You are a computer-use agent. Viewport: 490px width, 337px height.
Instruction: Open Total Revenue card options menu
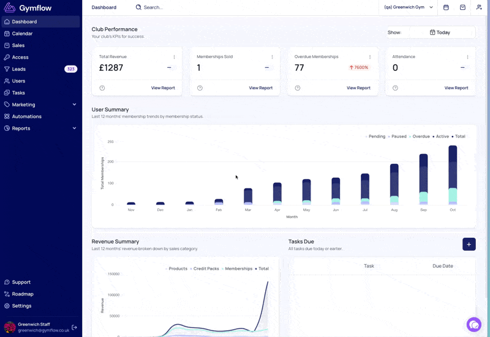click(174, 57)
